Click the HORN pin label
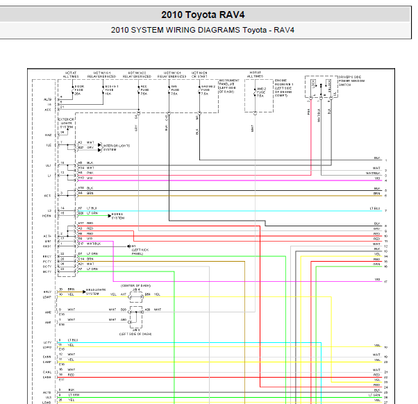This screenshot has width=418, height=404. 47,216
